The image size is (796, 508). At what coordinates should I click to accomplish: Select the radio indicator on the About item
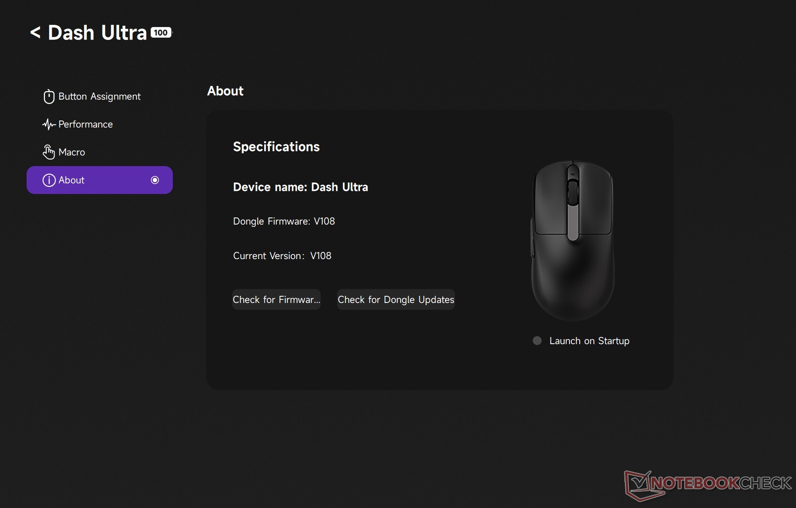click(155, 180)
